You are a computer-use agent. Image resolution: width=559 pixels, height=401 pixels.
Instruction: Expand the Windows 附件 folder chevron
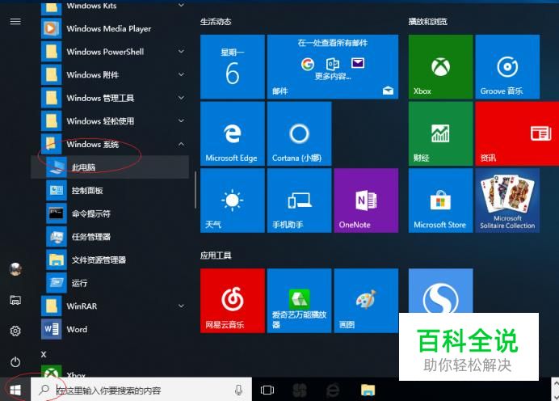(x=181, y=74)
